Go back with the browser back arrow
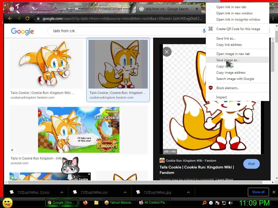 [x=10, y=18]
